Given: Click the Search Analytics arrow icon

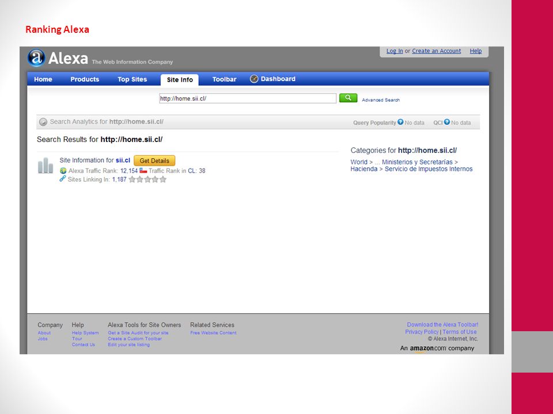Looking at the screenshot, I should (x=43, y=122).
